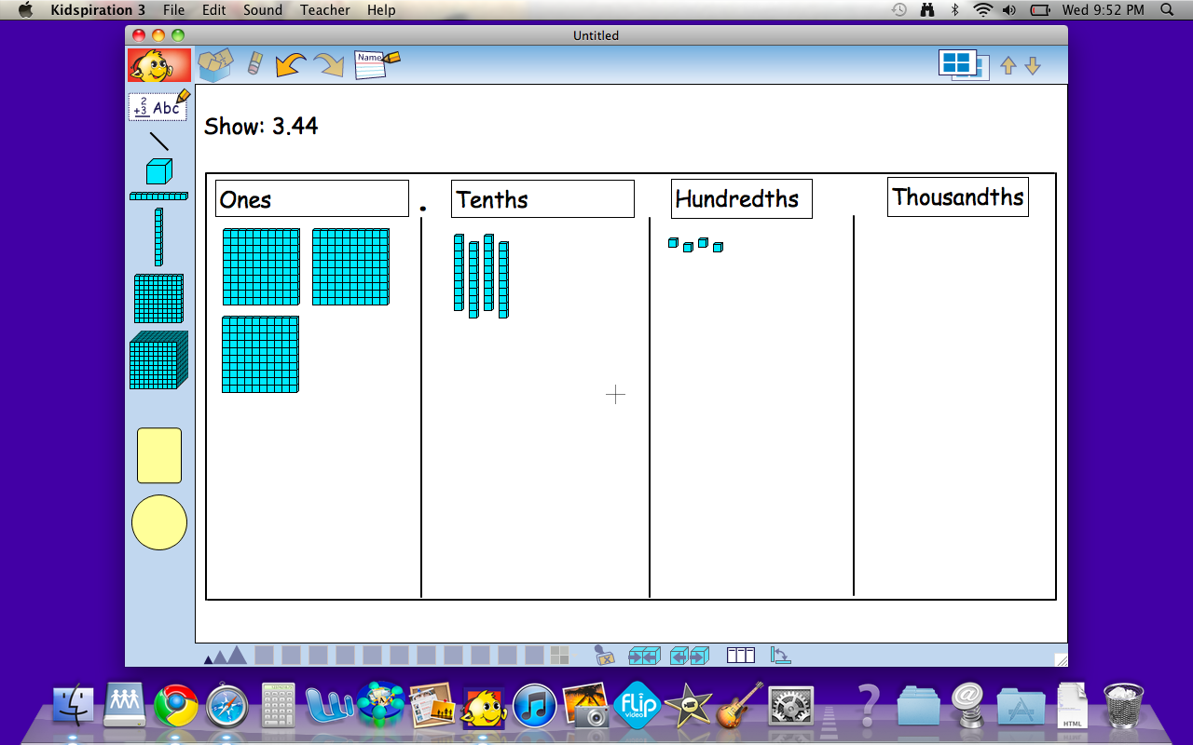Click the Bluetooth icon in menu bar
Viewport: 1193px width, 745px height.
pos(954,10)
